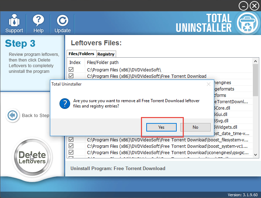261x198 pixels.
Task: Uncheck the Free Torrent Download folder checkbox
Action: click(x=71, y=76)
